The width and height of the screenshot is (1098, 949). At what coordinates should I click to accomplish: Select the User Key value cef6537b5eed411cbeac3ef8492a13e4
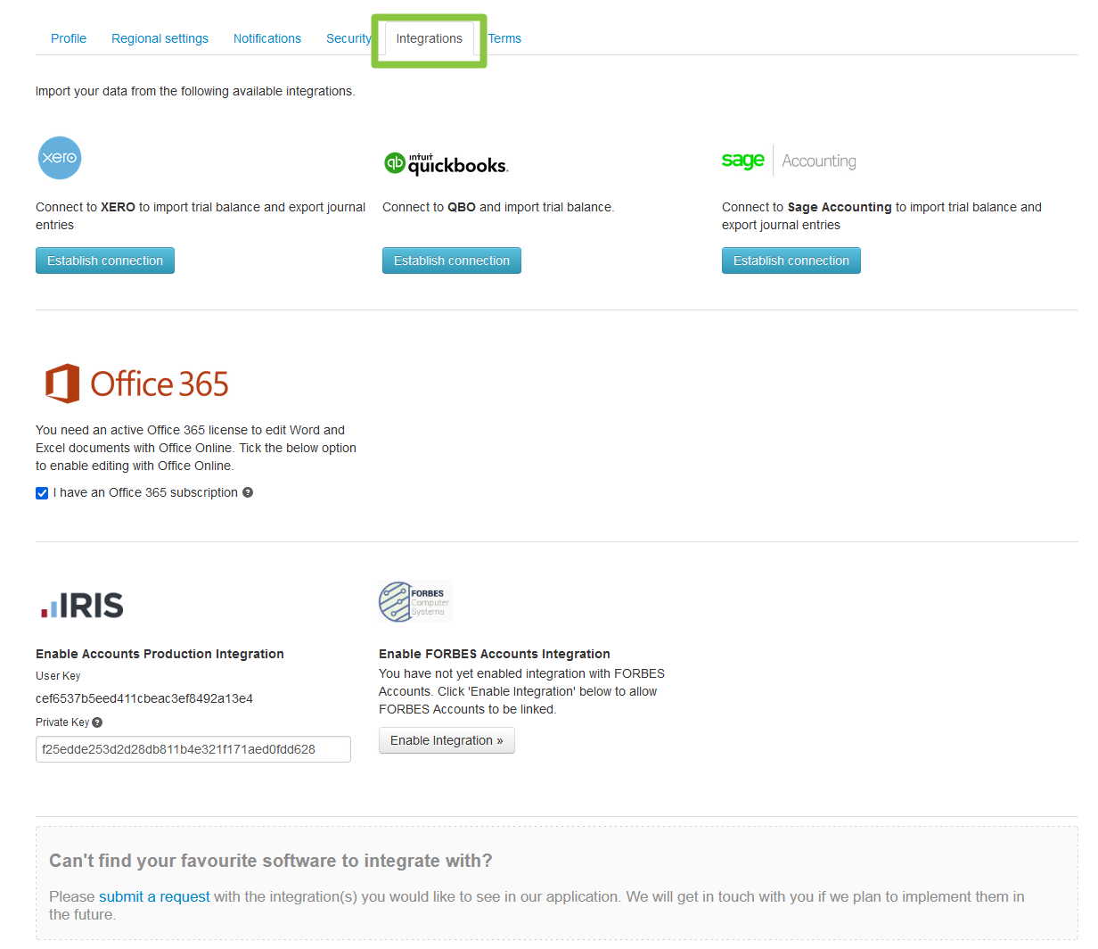(x=144, y=698)
